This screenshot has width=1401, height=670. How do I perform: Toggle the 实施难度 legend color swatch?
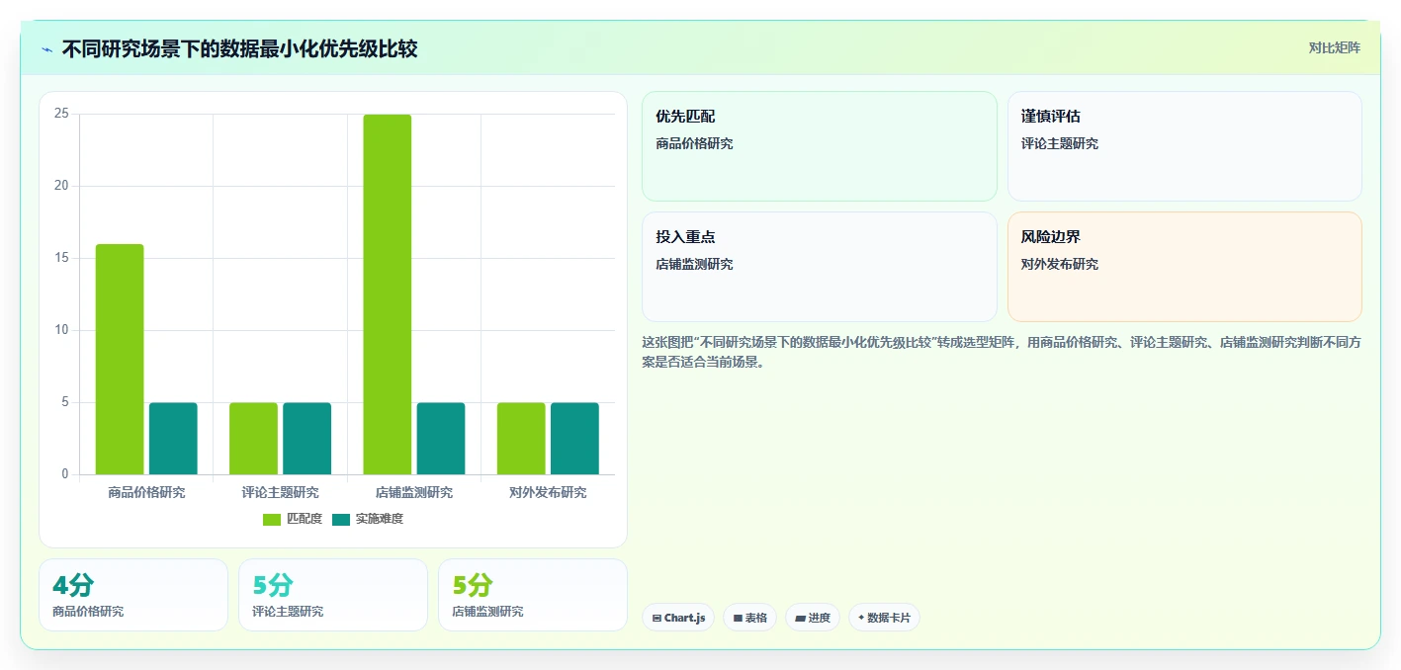[x=341, y=520]
